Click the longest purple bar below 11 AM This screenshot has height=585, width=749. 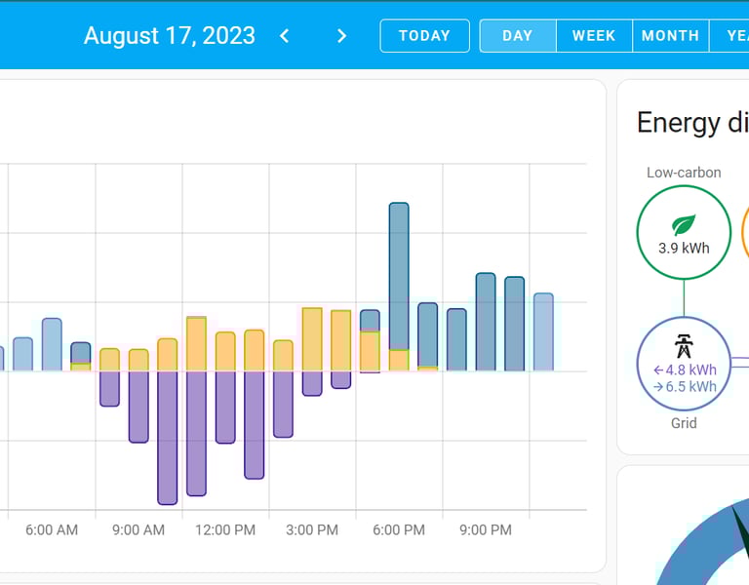click(168, 437)
